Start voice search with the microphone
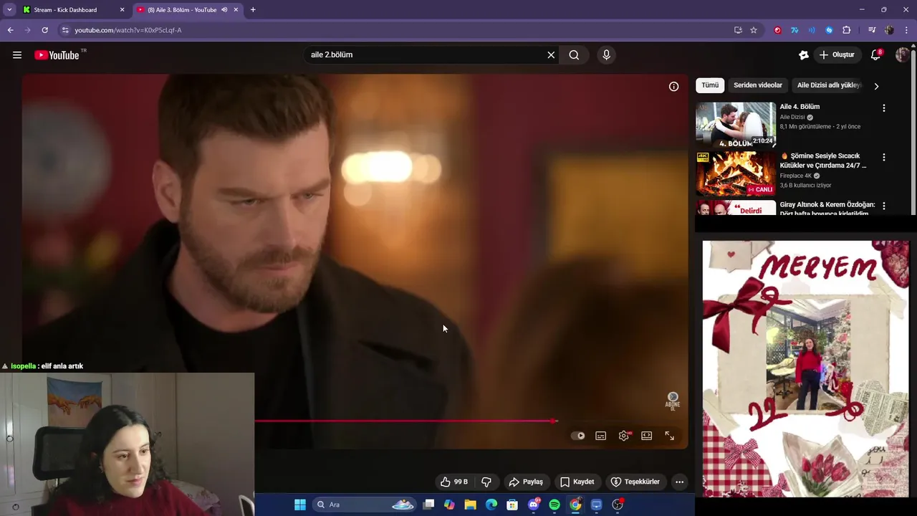Image resolution: width=917 pixels, height=516 pixels. coord(607,55)
